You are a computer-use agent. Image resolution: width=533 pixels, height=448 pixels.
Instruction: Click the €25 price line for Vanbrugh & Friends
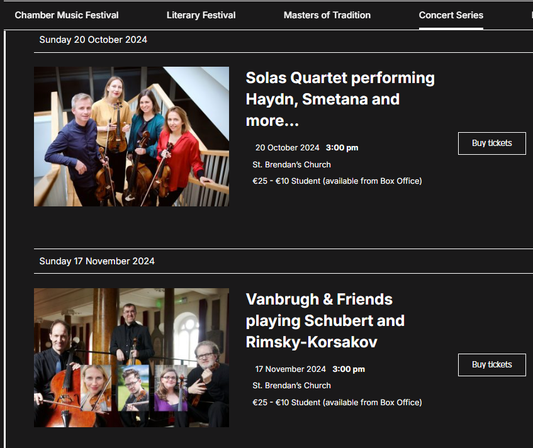[337, 403]
